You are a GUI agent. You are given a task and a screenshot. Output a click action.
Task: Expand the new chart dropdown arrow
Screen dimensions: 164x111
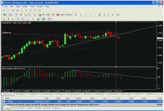(7, 15)
